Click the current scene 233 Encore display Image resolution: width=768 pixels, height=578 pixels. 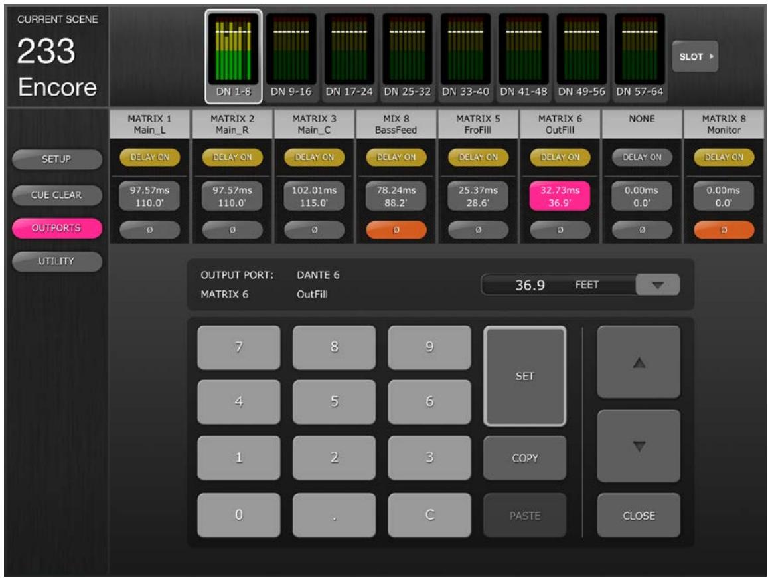[57, 57]
